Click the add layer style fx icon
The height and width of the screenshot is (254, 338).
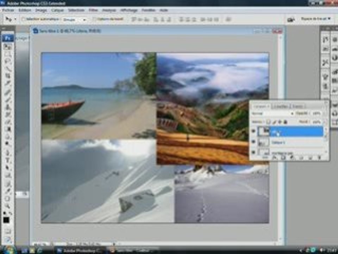[x=274, y=158]
